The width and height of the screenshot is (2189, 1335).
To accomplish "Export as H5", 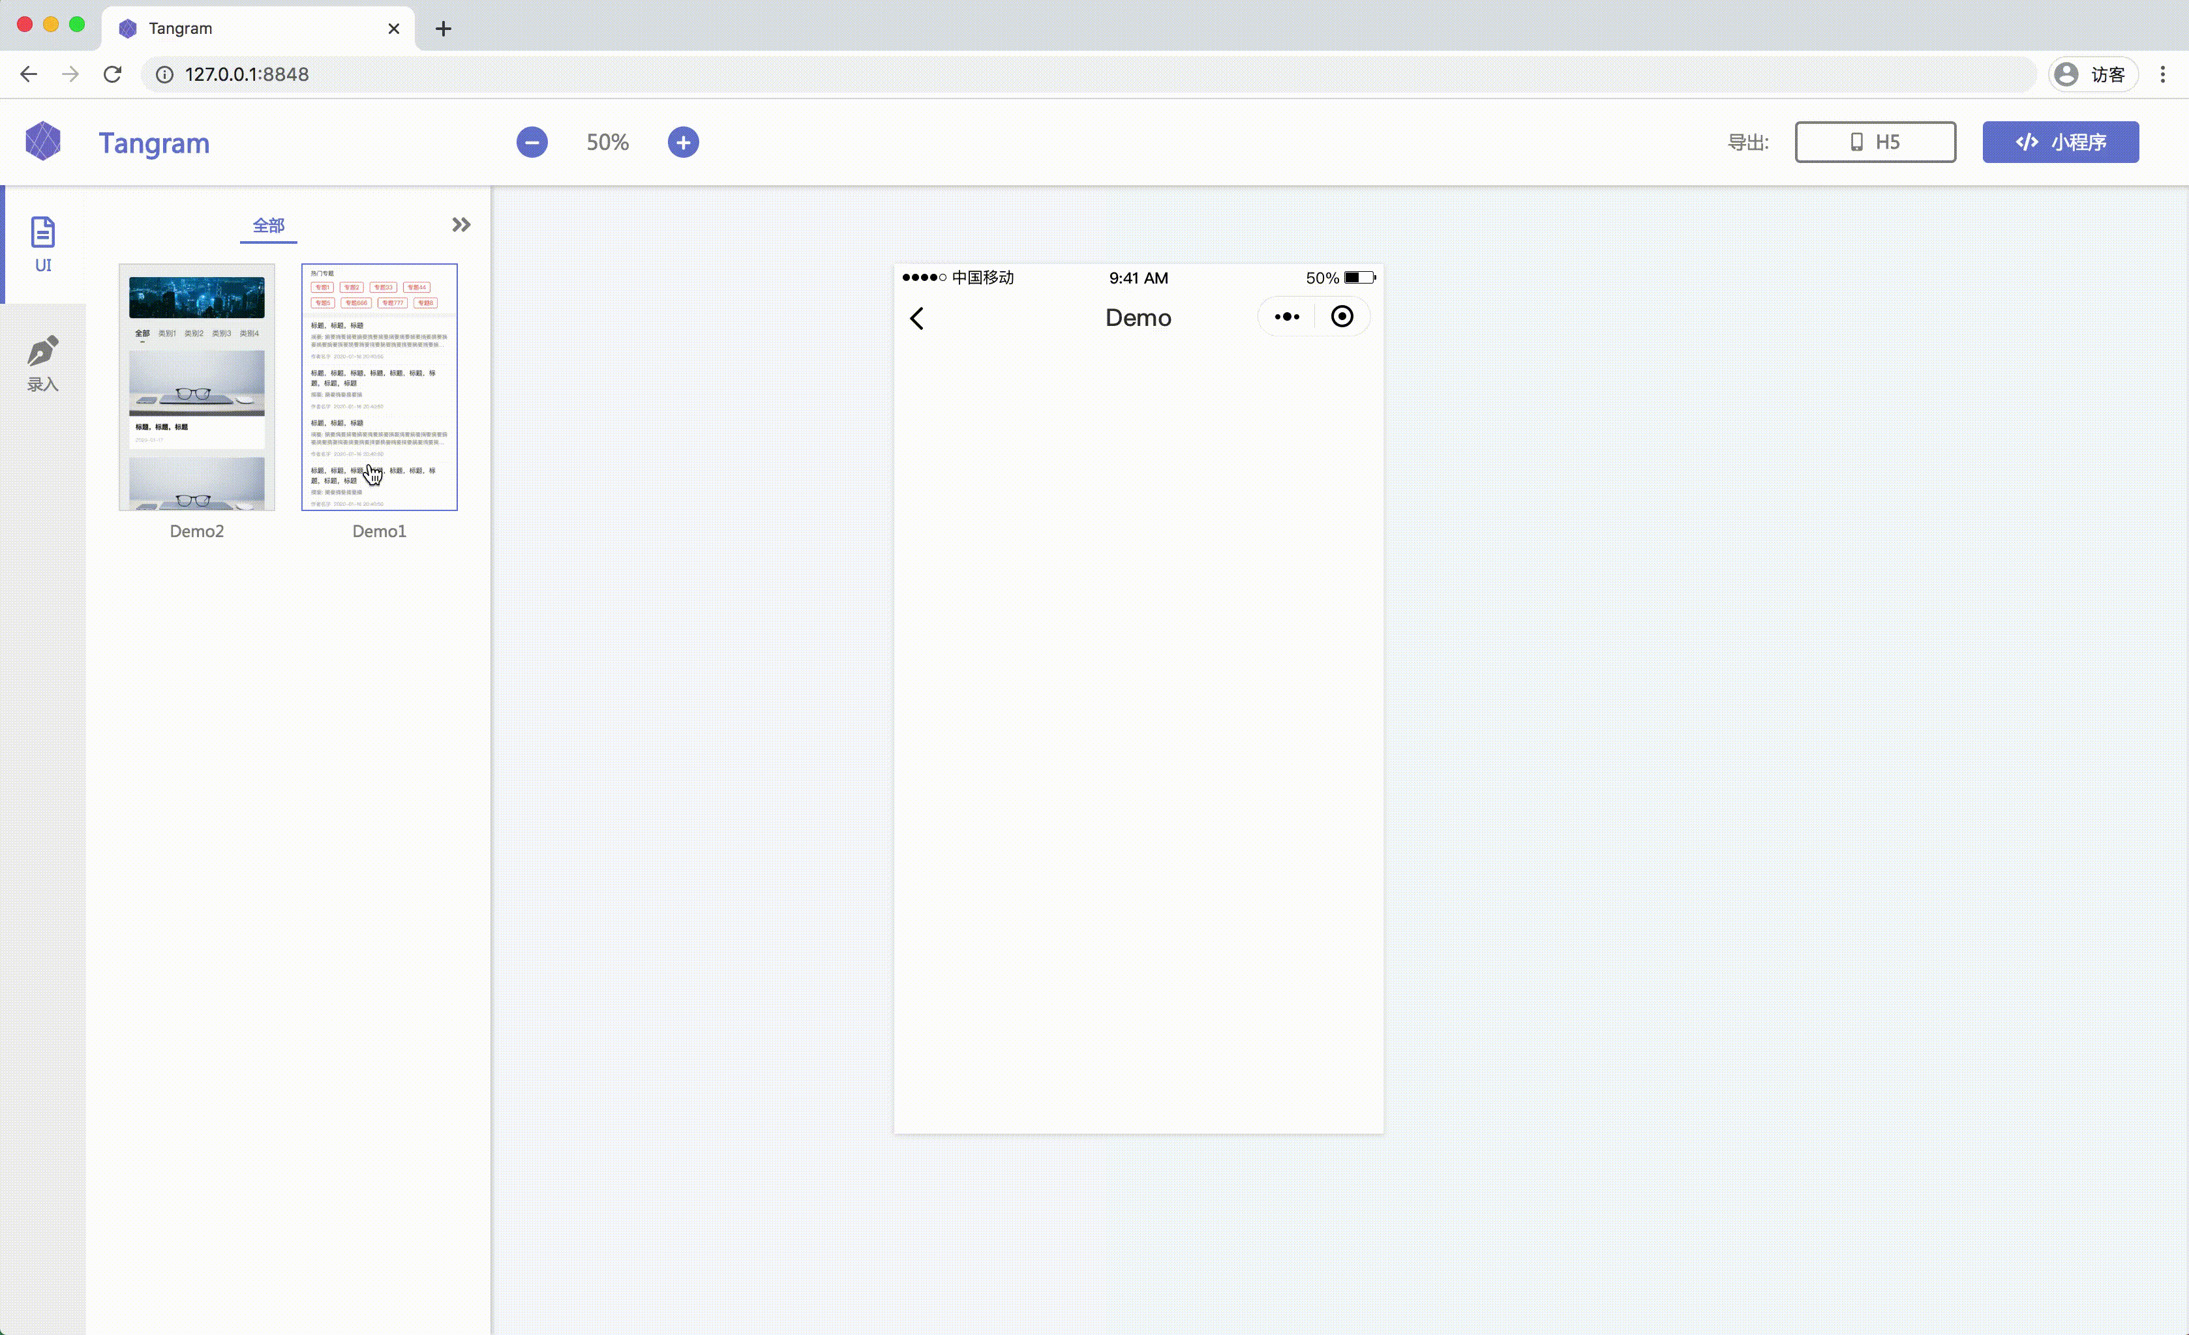I will point(1875,142).
